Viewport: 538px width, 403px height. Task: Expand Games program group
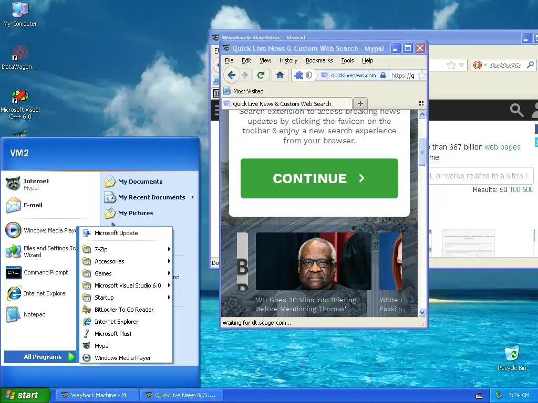(x=126, y=273)
